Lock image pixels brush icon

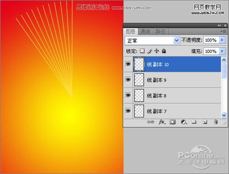150,51
